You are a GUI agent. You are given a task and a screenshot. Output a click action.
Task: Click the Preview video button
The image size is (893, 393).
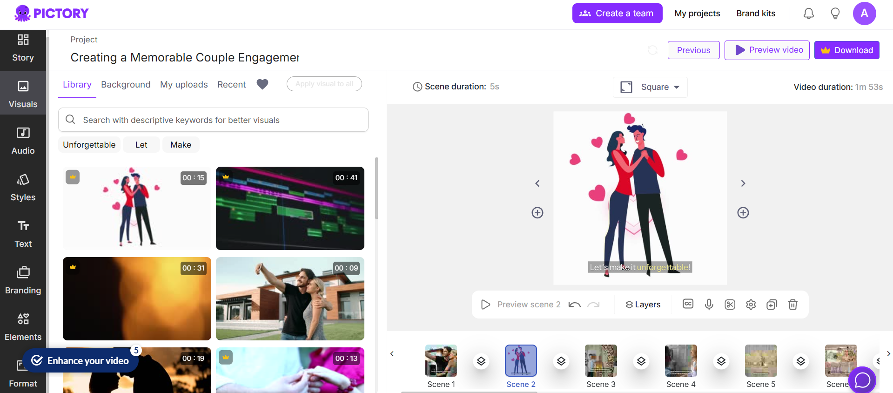click(766, 50)
